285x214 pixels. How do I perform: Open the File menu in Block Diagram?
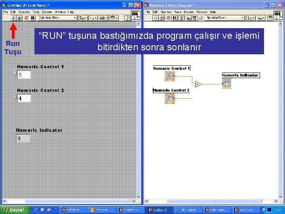[148, 12]
